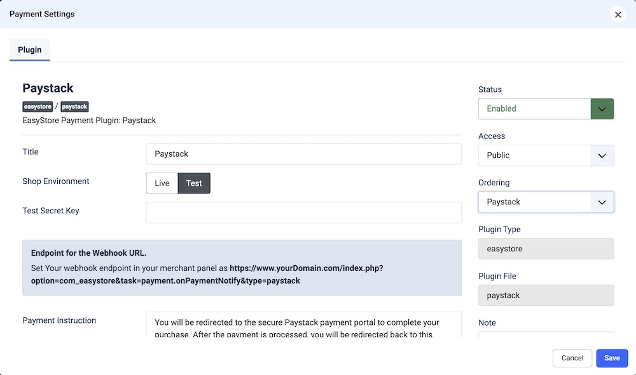Select the Test shop environment option

tap(194, 183)
